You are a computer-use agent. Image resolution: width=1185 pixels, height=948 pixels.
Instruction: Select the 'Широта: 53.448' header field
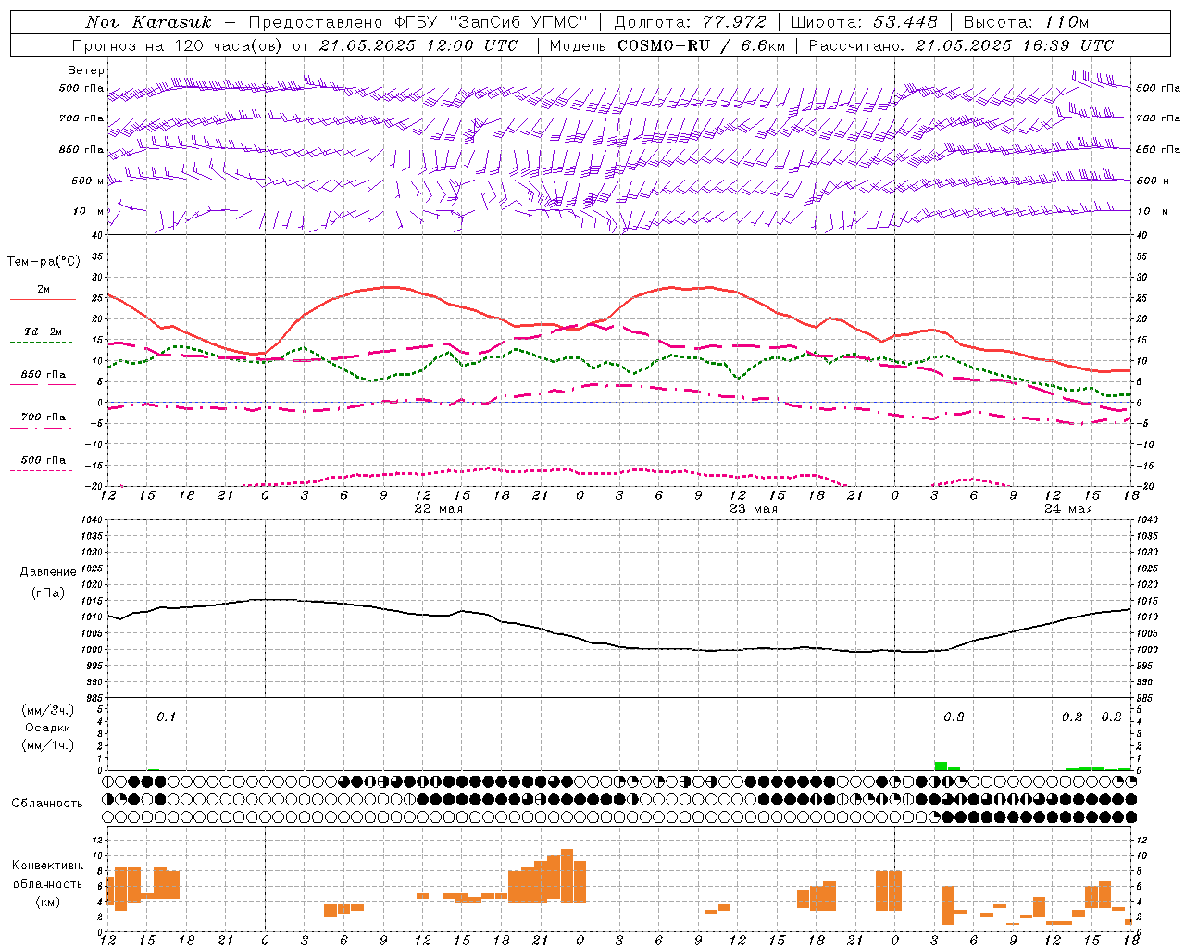[865, 22]
